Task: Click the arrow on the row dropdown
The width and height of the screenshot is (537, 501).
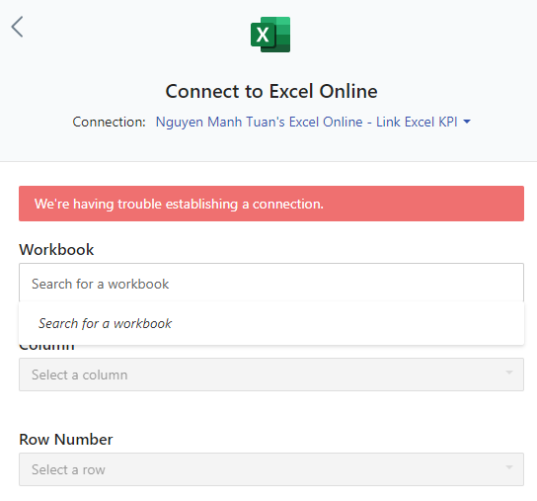Action: pos(509,467)
